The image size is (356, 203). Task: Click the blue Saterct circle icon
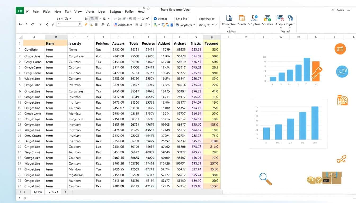pyautogui.click(x=155, y=19)
